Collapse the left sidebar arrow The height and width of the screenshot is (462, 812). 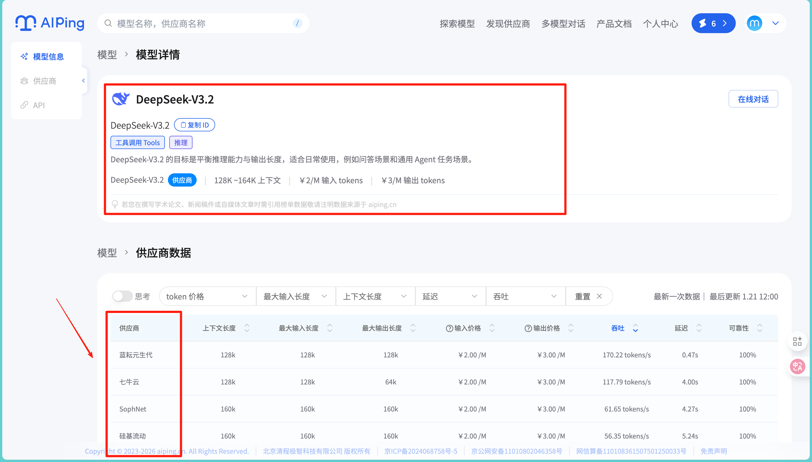83,81
